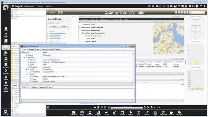Open the Themes palette tool
The width and height of the screenshot is (208, 117).
171,113
